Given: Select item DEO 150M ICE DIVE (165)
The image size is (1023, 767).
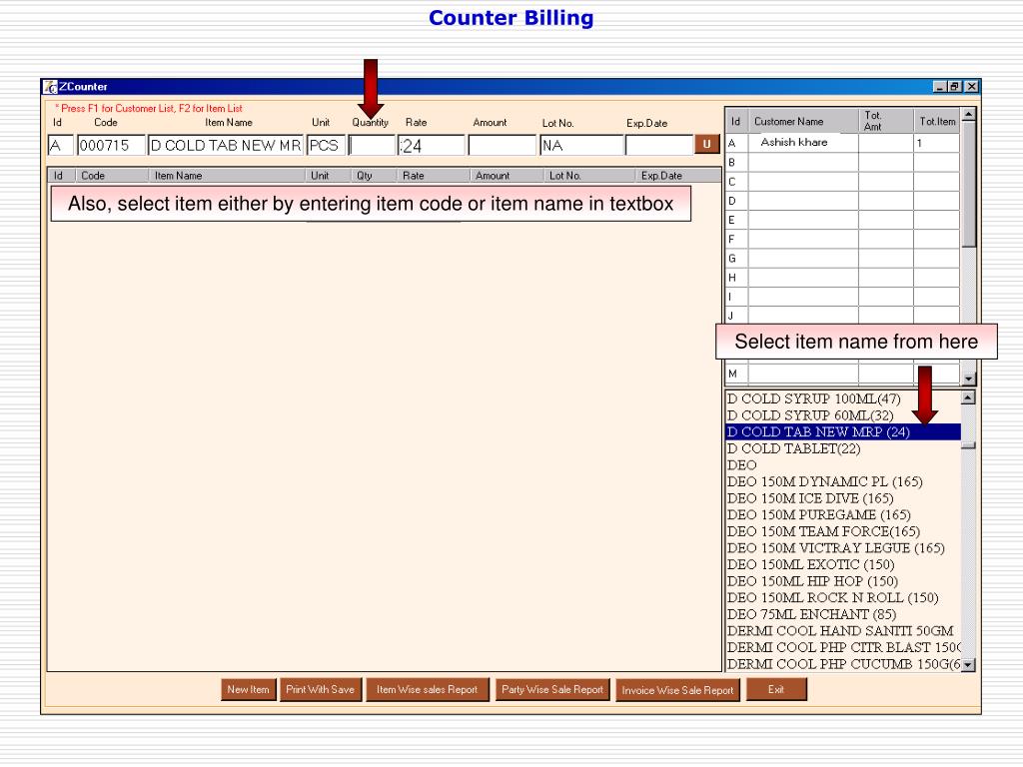Looking at the screenshot, I should (x=843, y=498).
